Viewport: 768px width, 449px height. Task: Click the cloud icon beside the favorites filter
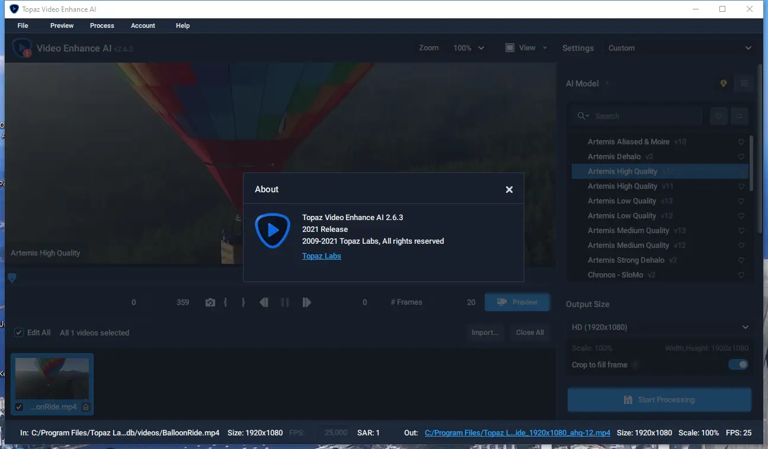[740, 117]
